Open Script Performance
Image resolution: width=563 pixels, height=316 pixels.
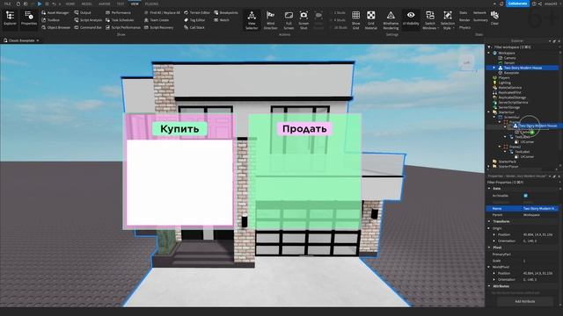pos(123,27)
